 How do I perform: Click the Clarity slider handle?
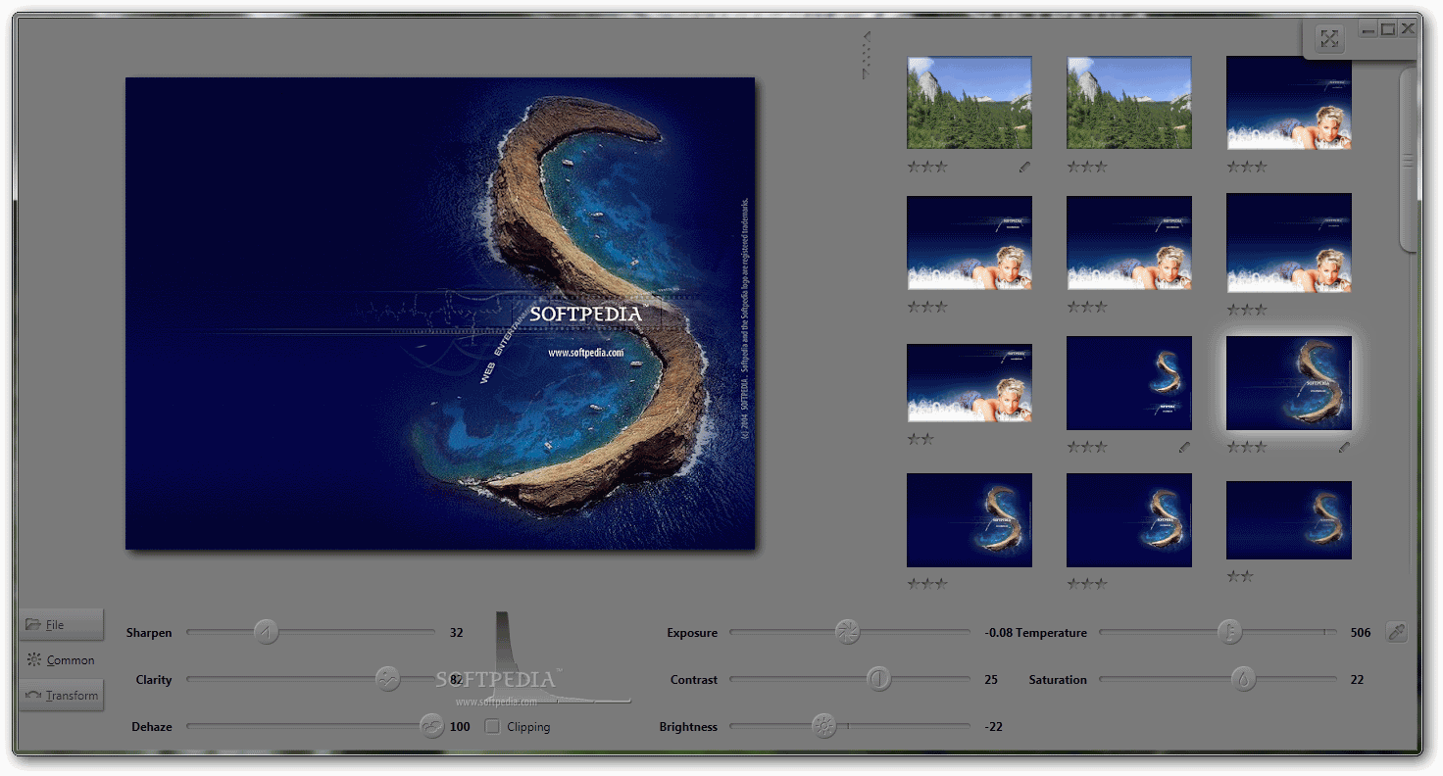pyautogui.click(x=388, y=679)
